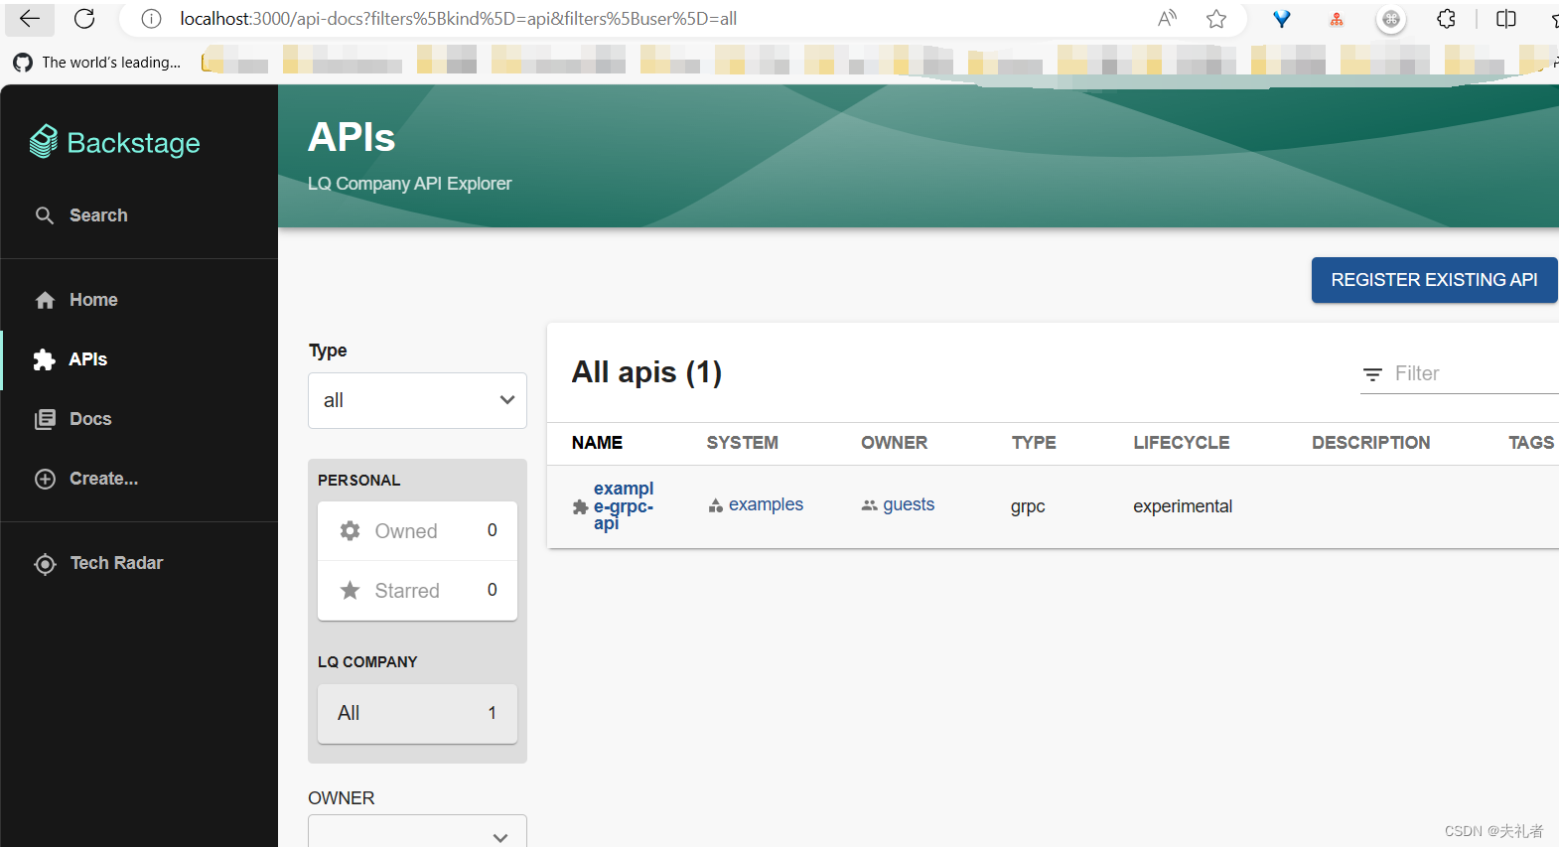Screen dimensions: 1559x847
Task: Open the Type dropdown showing 'all'
Action: (417, 401)
